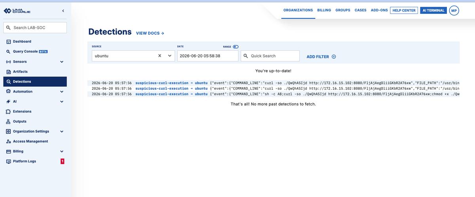
Task: Open the Billing tab in top navigation
Action: coord(324,10)
